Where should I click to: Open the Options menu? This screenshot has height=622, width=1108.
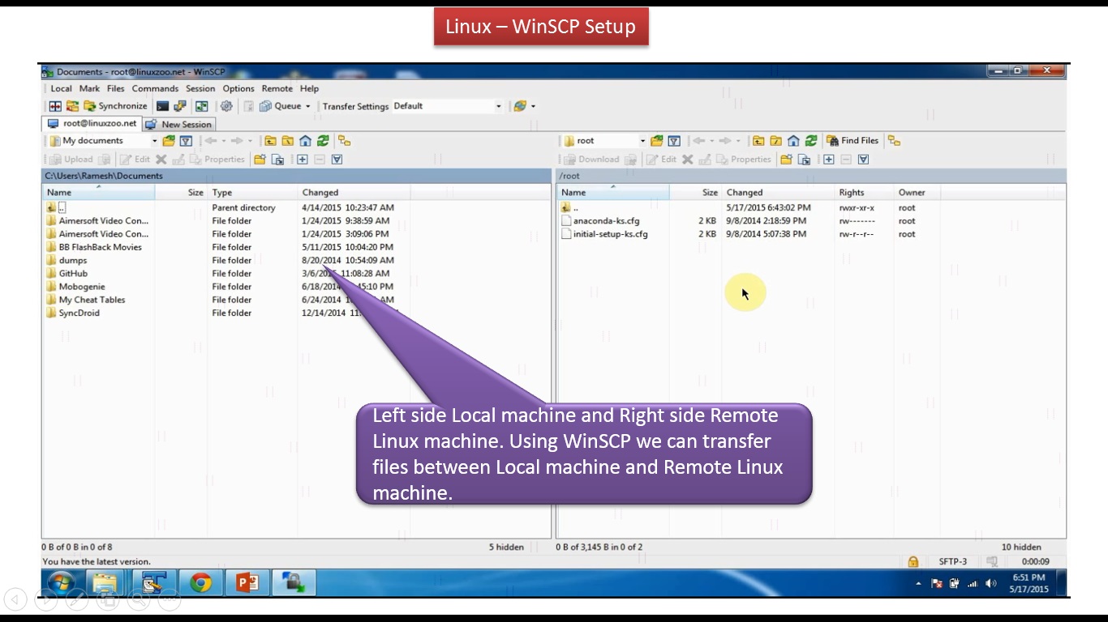[x=238, y=89]
